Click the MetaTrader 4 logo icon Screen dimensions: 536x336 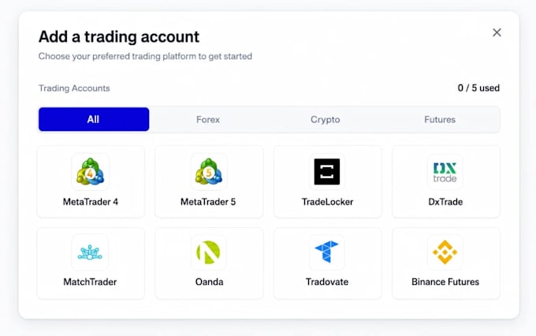tap(90, 171)
